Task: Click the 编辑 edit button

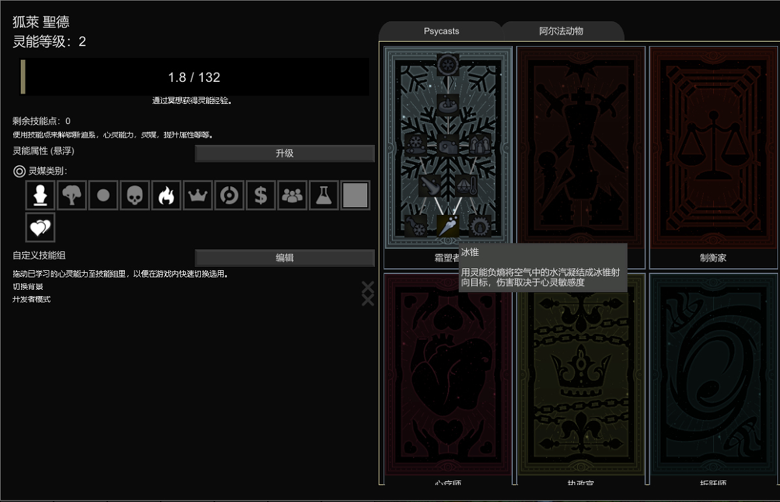Action: tap(285, 258)
